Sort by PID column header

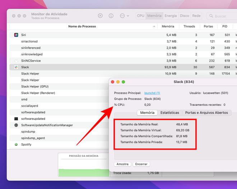(x=225, y=26)
